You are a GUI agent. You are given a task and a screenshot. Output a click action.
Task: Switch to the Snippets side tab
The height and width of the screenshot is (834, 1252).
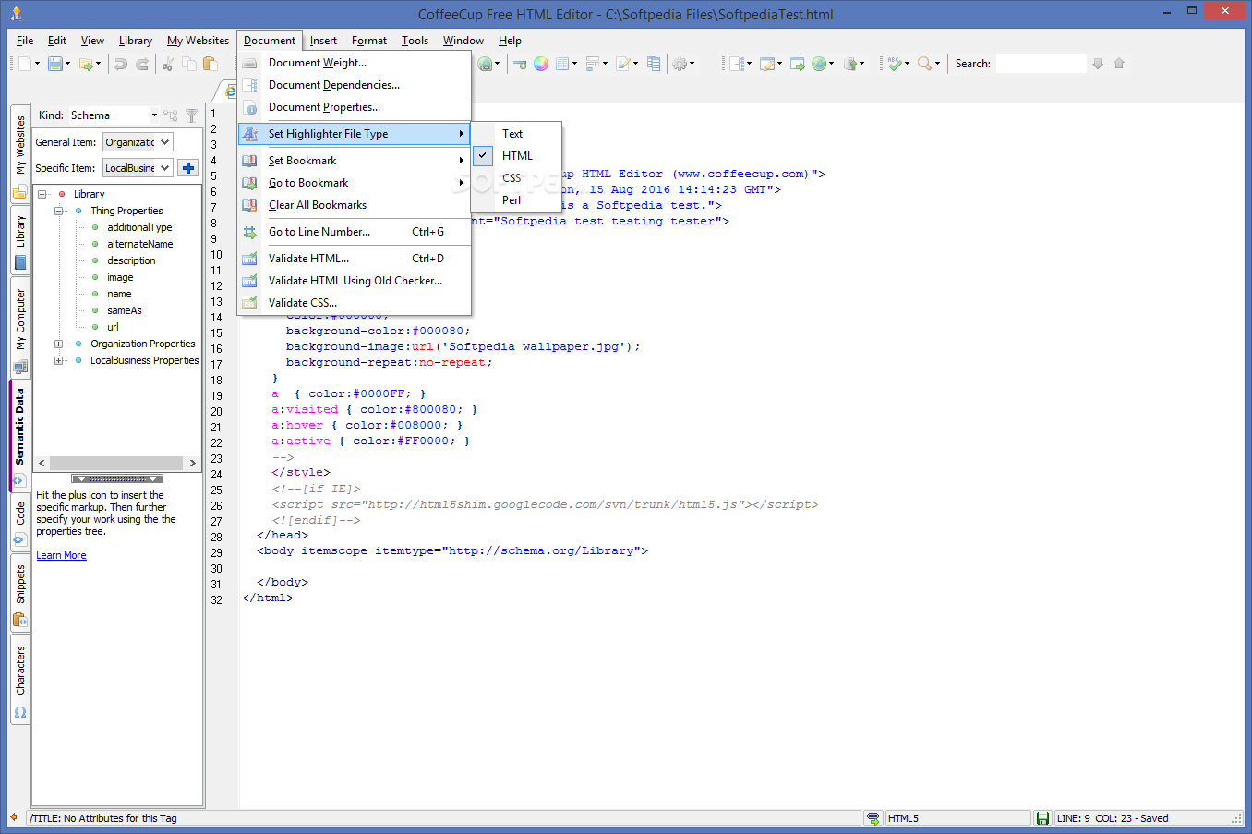pyautogui.click(x=20, y=594)
